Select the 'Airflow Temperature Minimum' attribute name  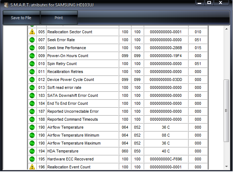click(x=73, y=135)
